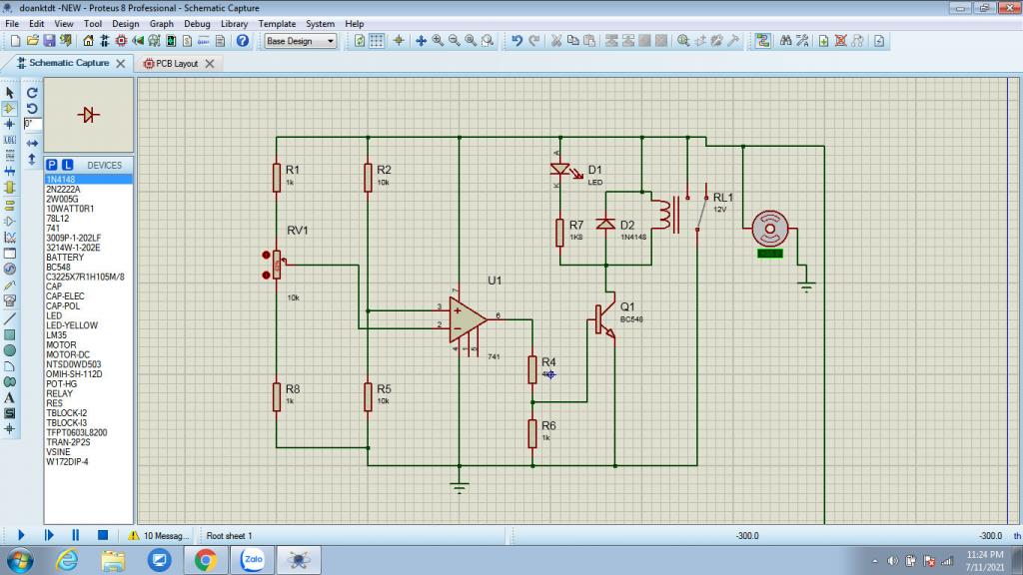Open the 10 Messages log

point(156,536)
